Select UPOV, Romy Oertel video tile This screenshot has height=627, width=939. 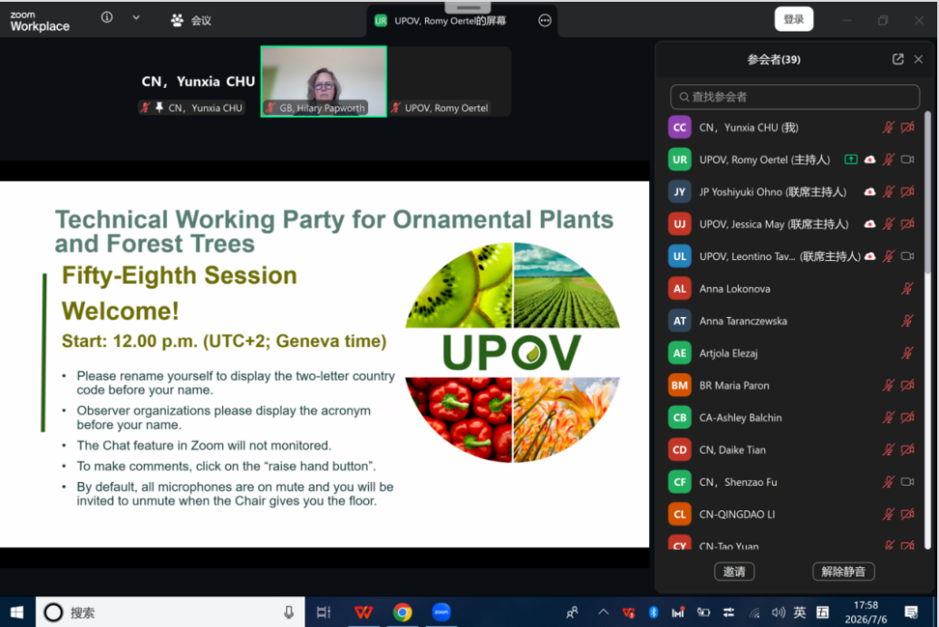[x=450, y=82]
